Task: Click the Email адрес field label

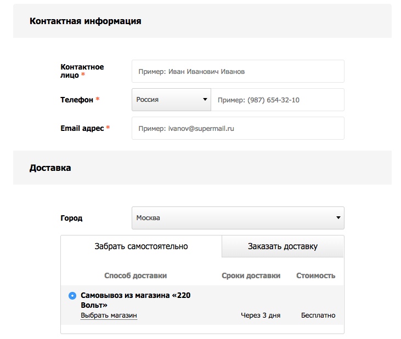Action: [x=82, y=128]
